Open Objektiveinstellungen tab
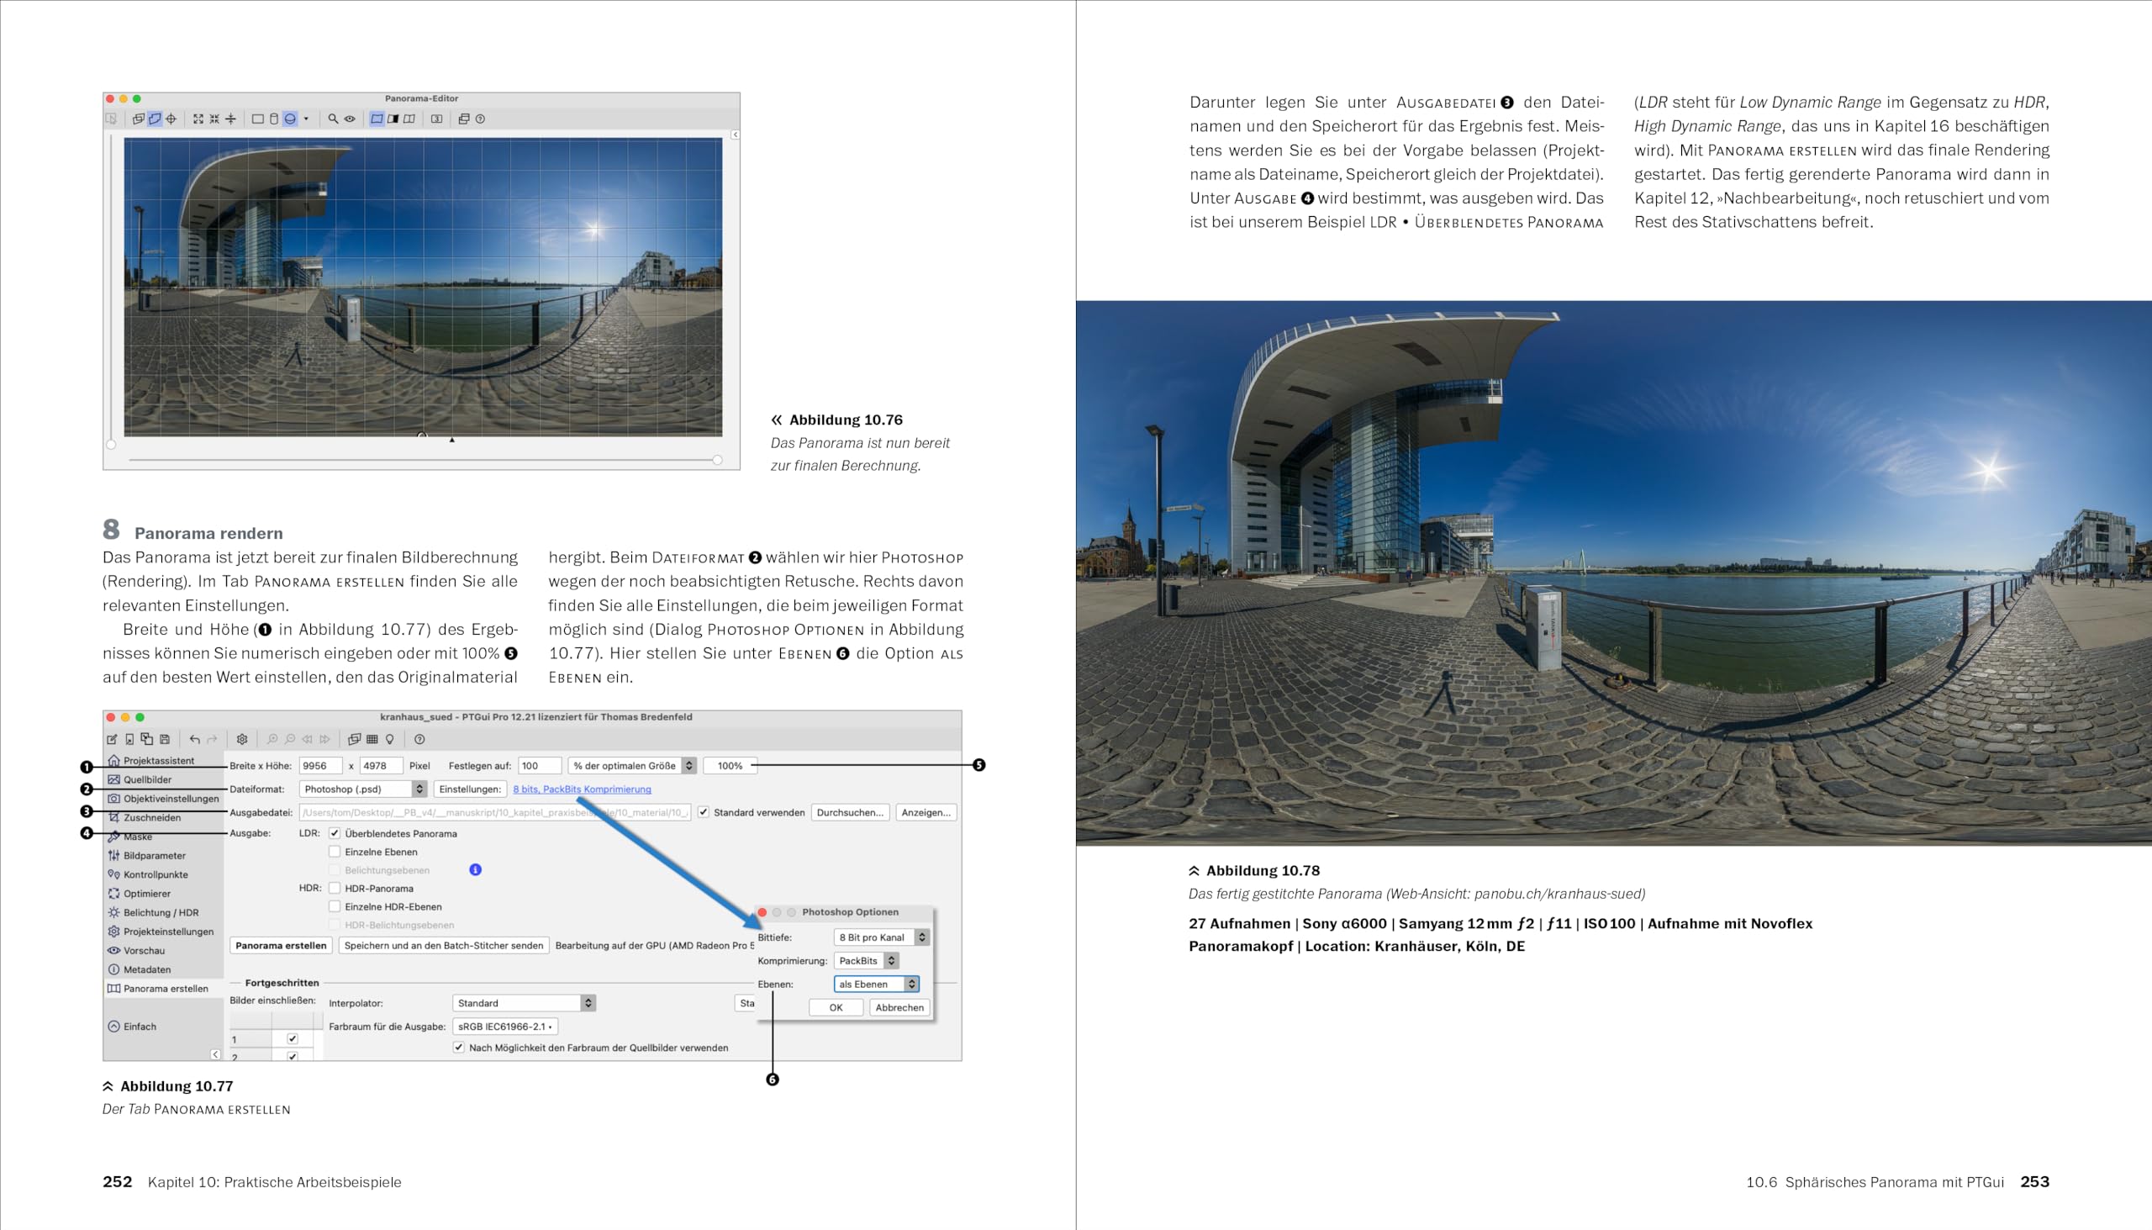Image resolution: width=2152 pixels, height=1230 pixels. point(164,799)
